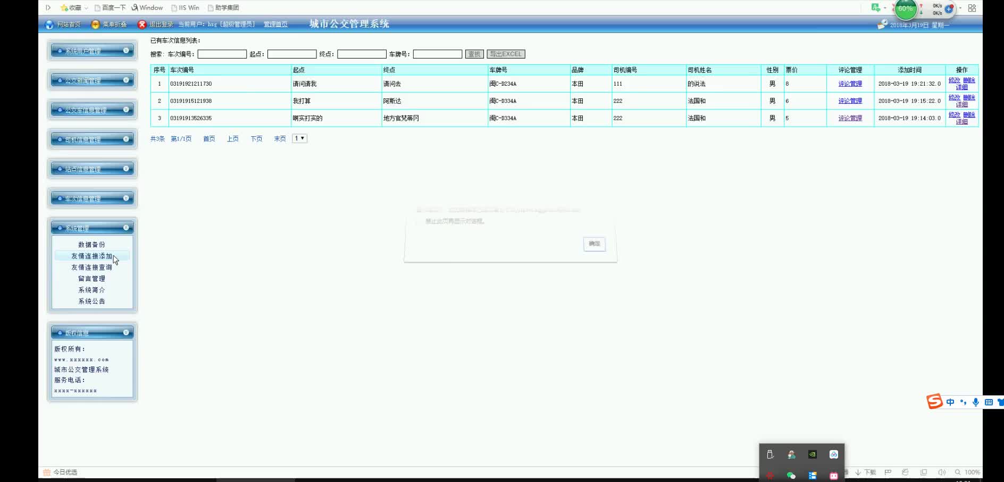Click 详细 link for row 3
The image size is (1004, 482).
pos(962,122)
